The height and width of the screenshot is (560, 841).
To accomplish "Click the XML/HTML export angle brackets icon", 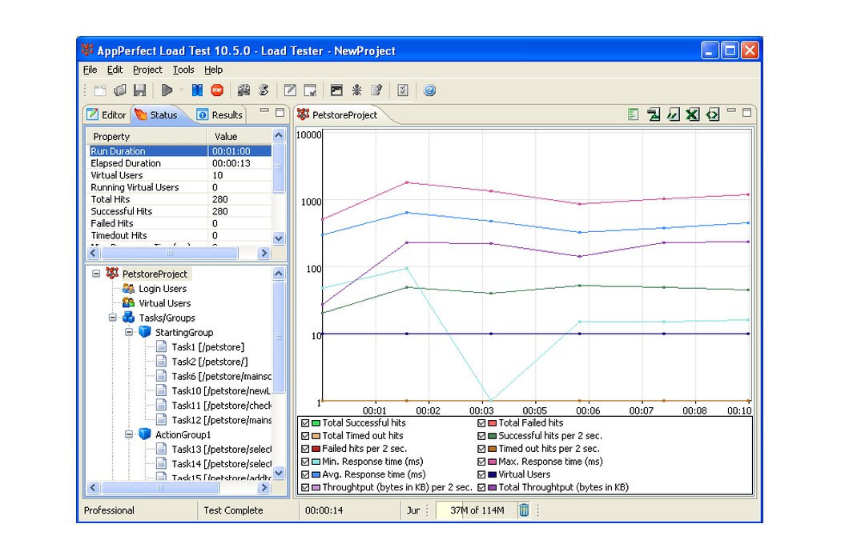I will pos(712,114).
